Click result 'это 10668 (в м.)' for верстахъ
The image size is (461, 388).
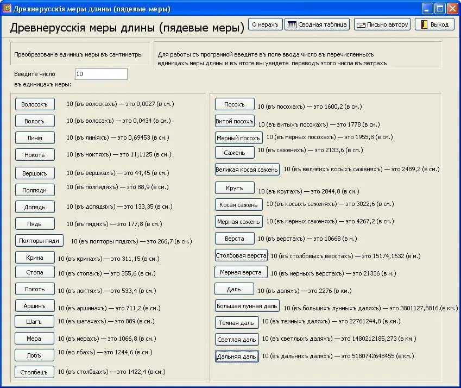(335, 239)
